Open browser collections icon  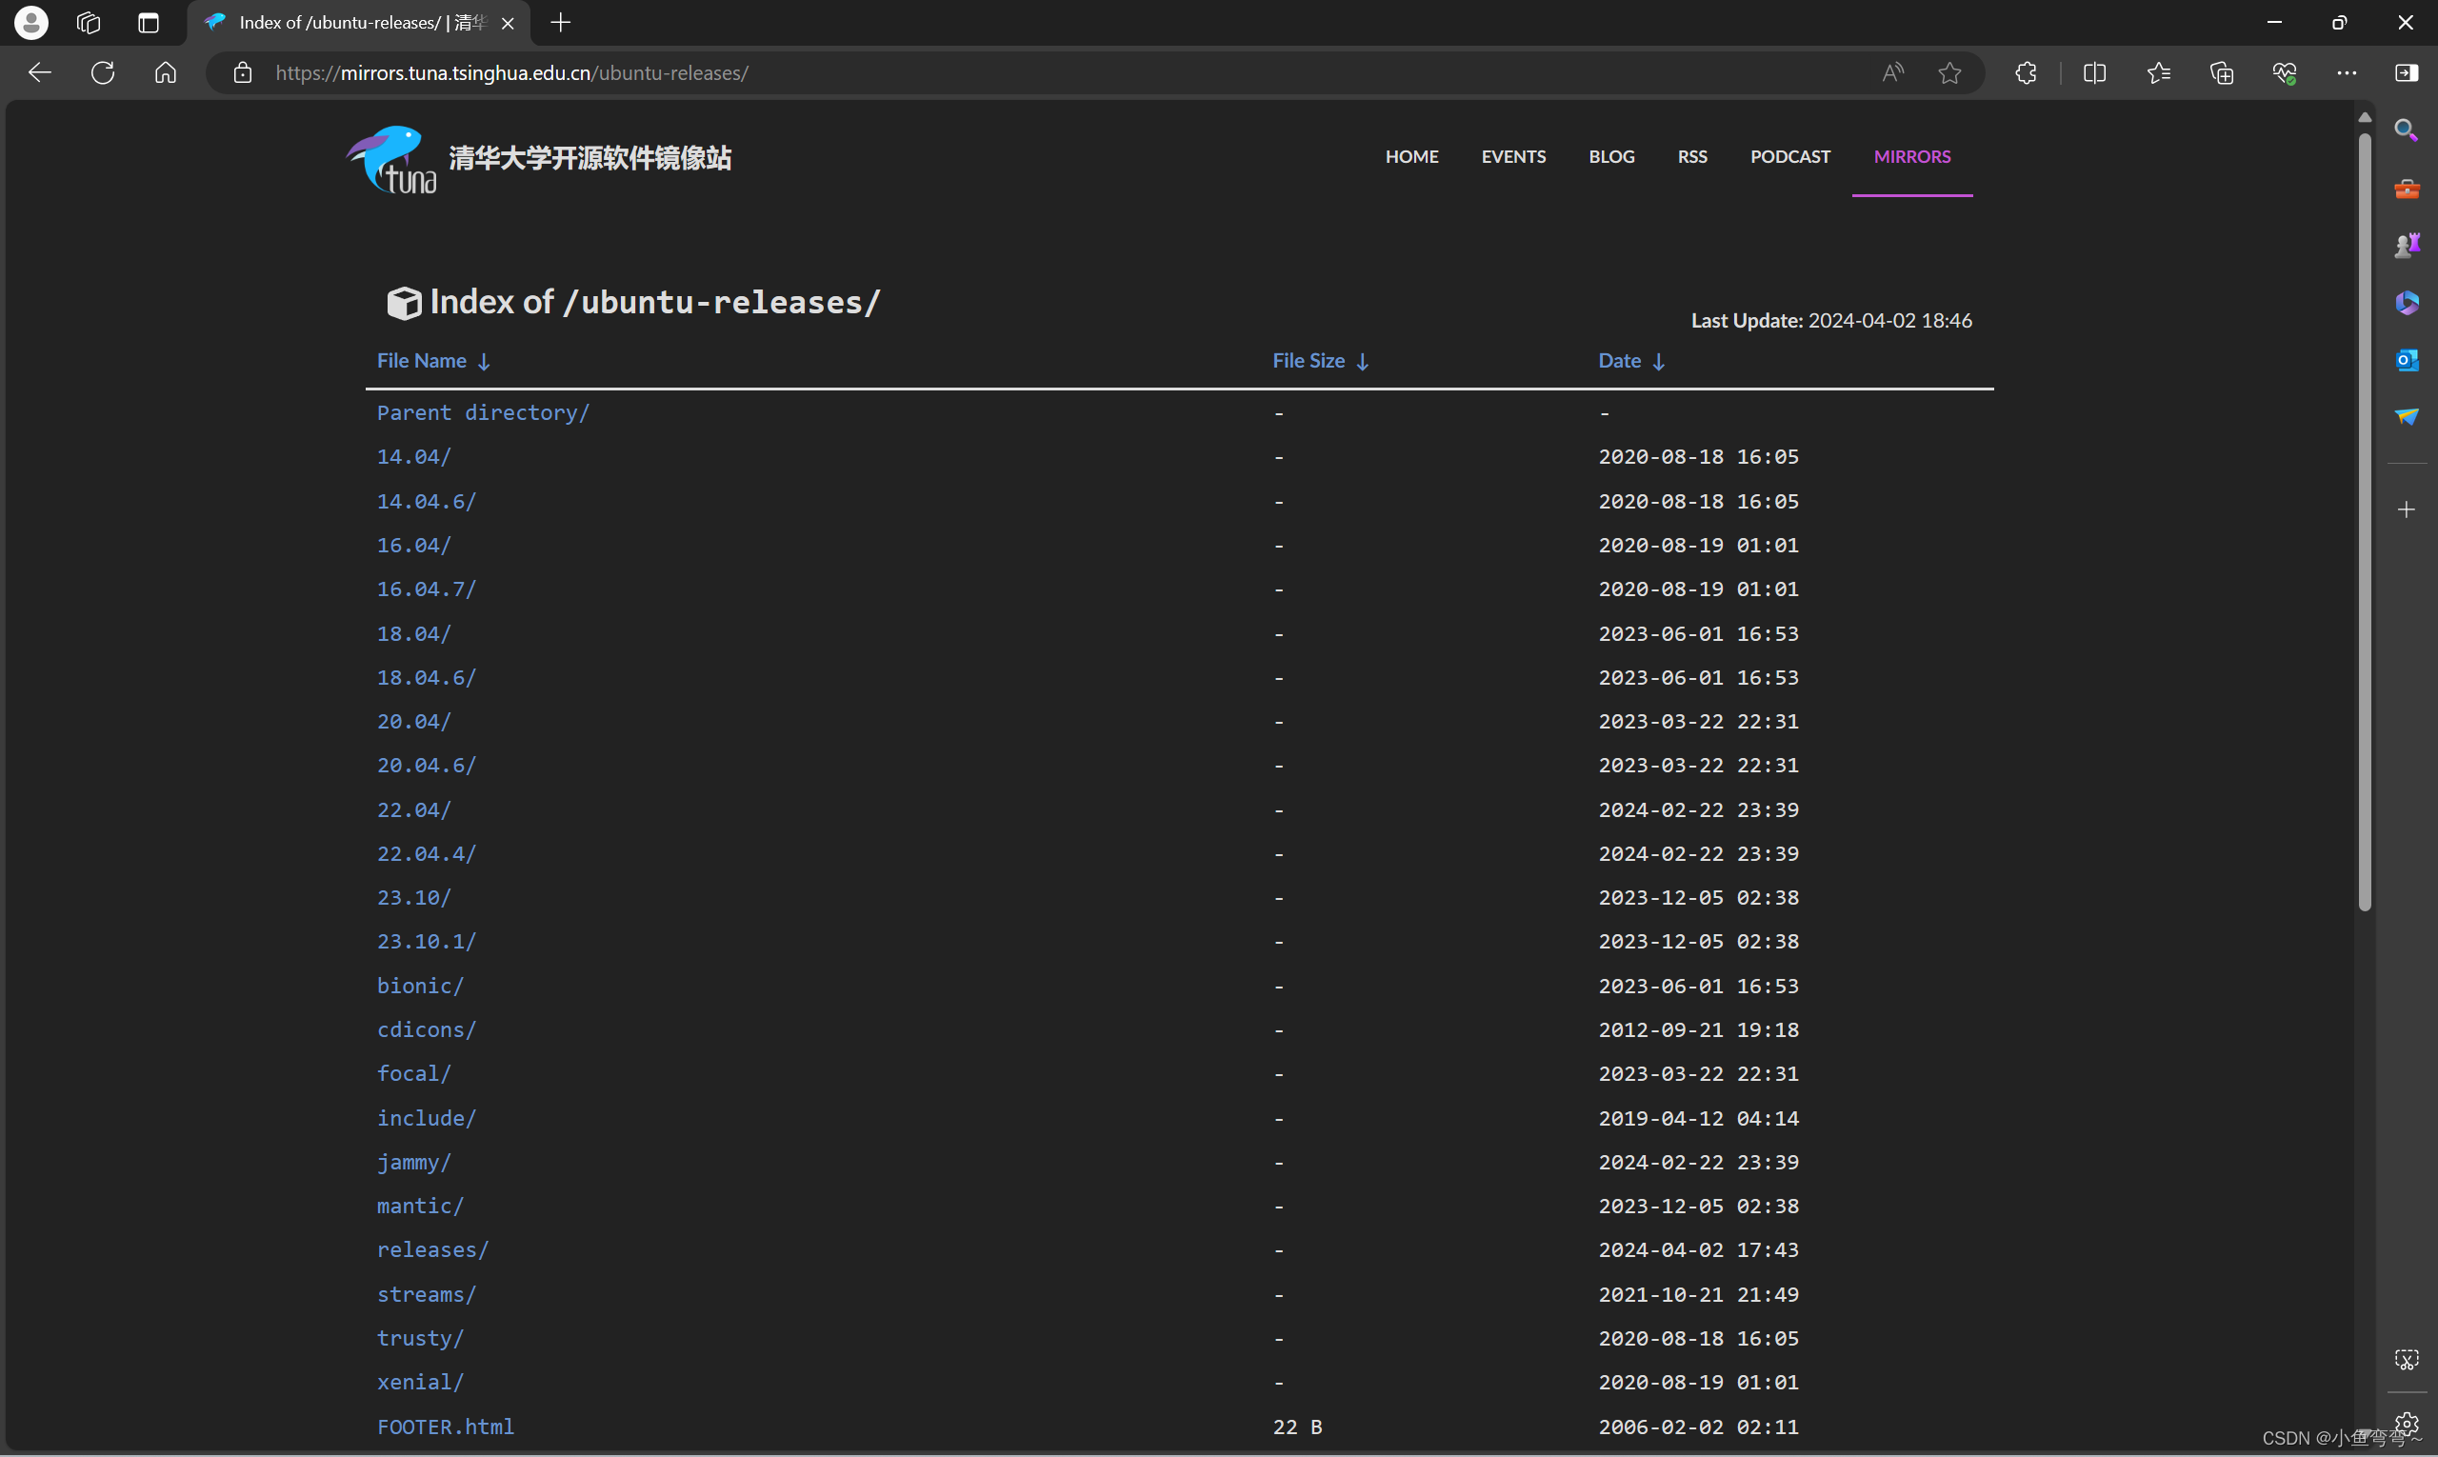coord(2221,72)
